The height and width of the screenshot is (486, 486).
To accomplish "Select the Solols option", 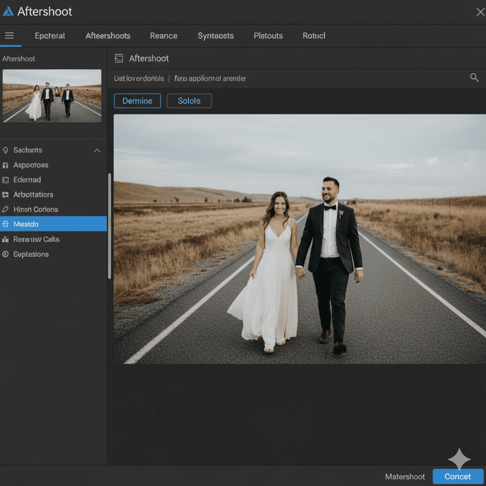I will (x=189, y=101).
